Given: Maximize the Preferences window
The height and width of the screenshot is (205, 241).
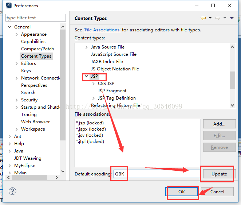Looking at the screenshot, I should pyautogui.click(x=213, y=5).
